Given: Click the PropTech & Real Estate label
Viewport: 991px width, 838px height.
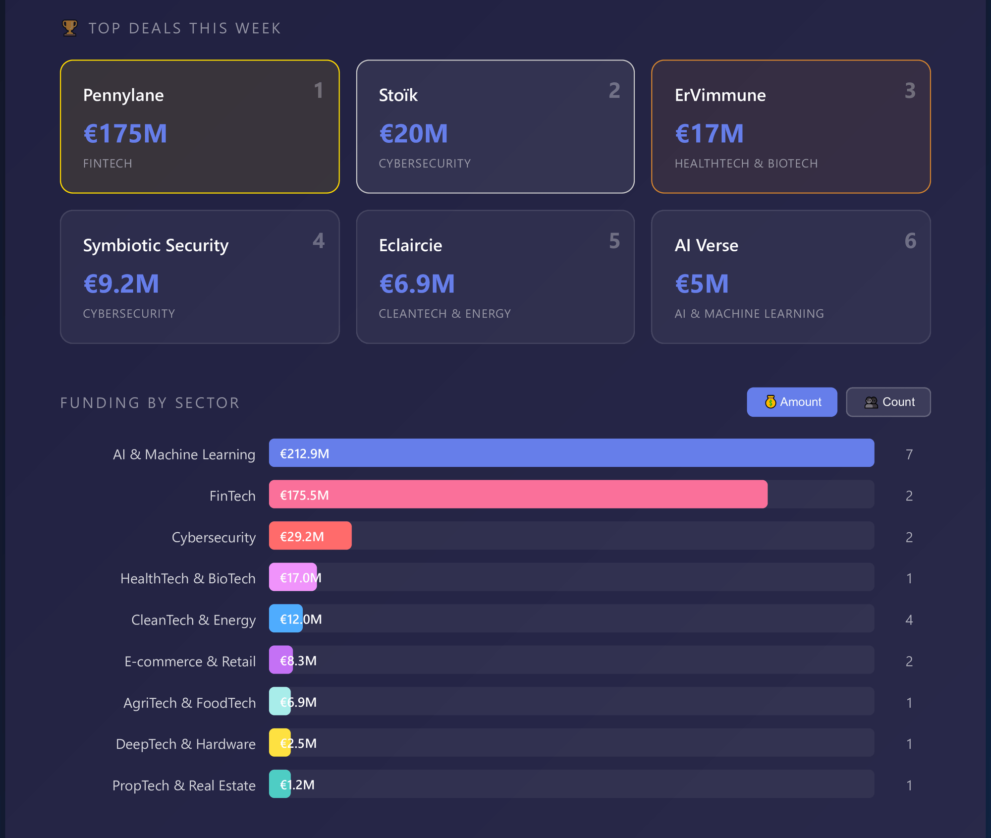Looking at the screenshot, I should click(184, 785).
